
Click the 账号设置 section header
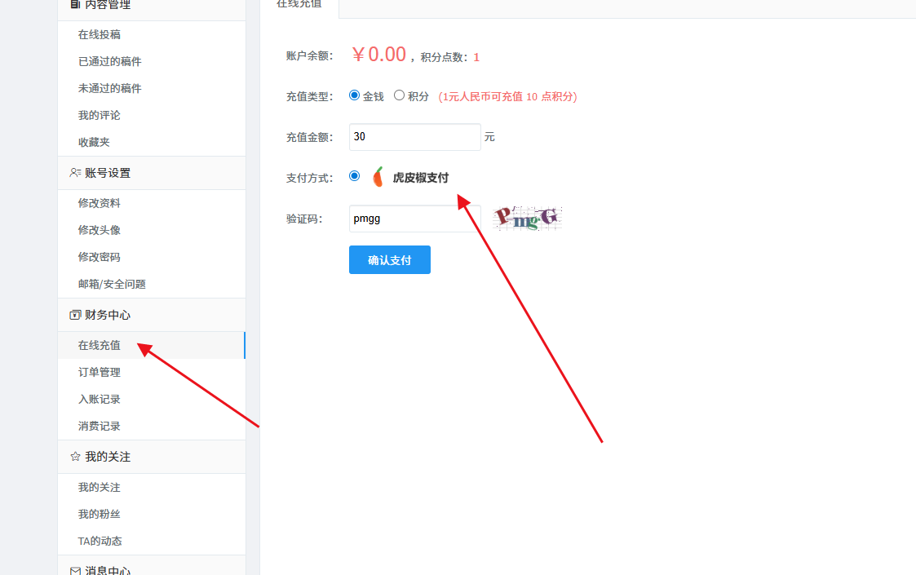[152, 173]
